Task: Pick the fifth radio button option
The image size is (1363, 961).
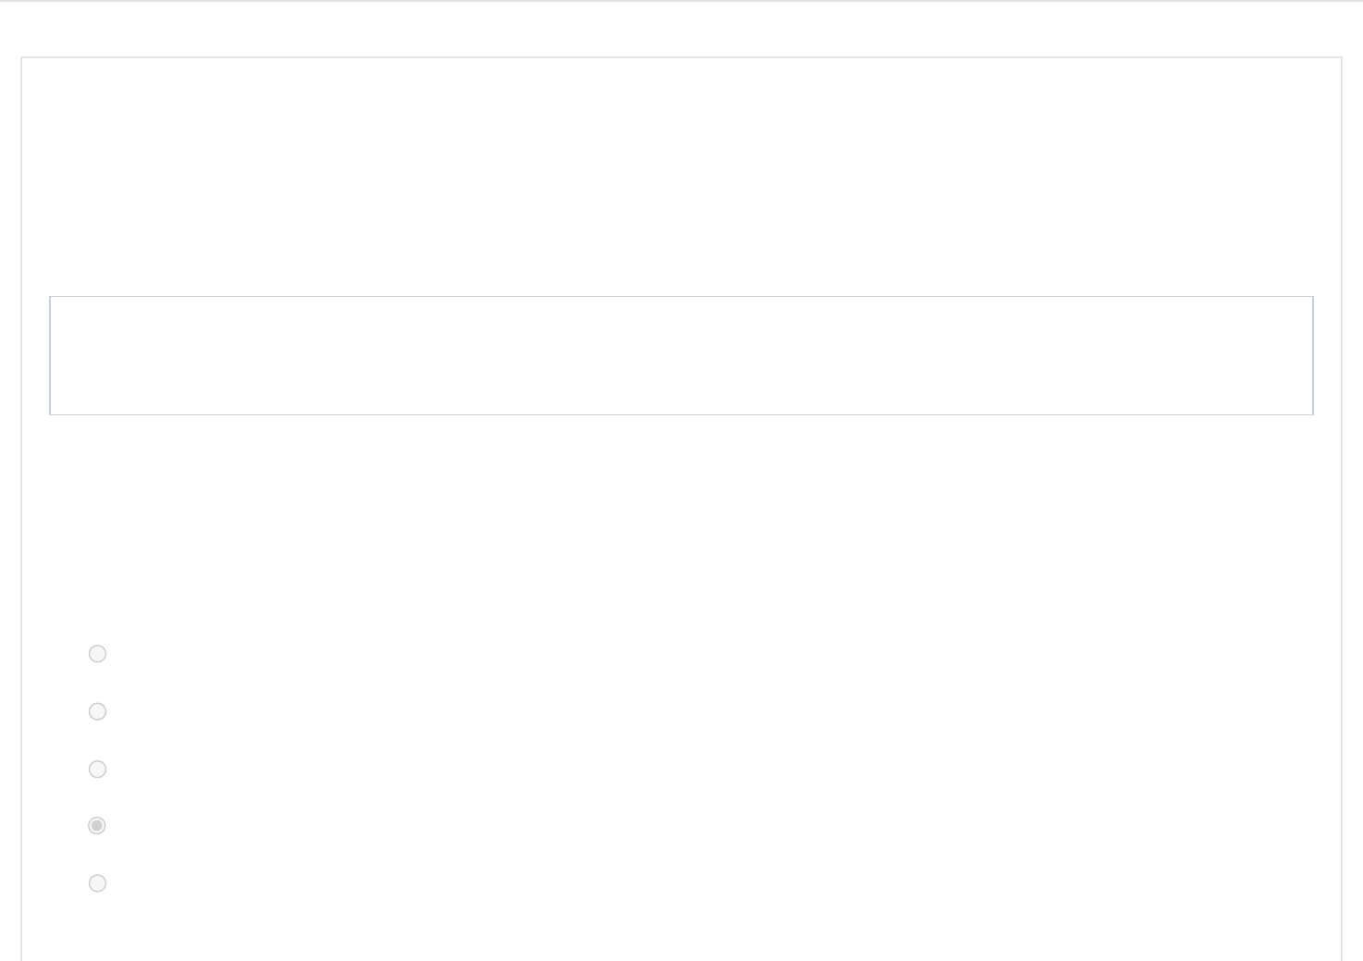Action: coord(97,883)
